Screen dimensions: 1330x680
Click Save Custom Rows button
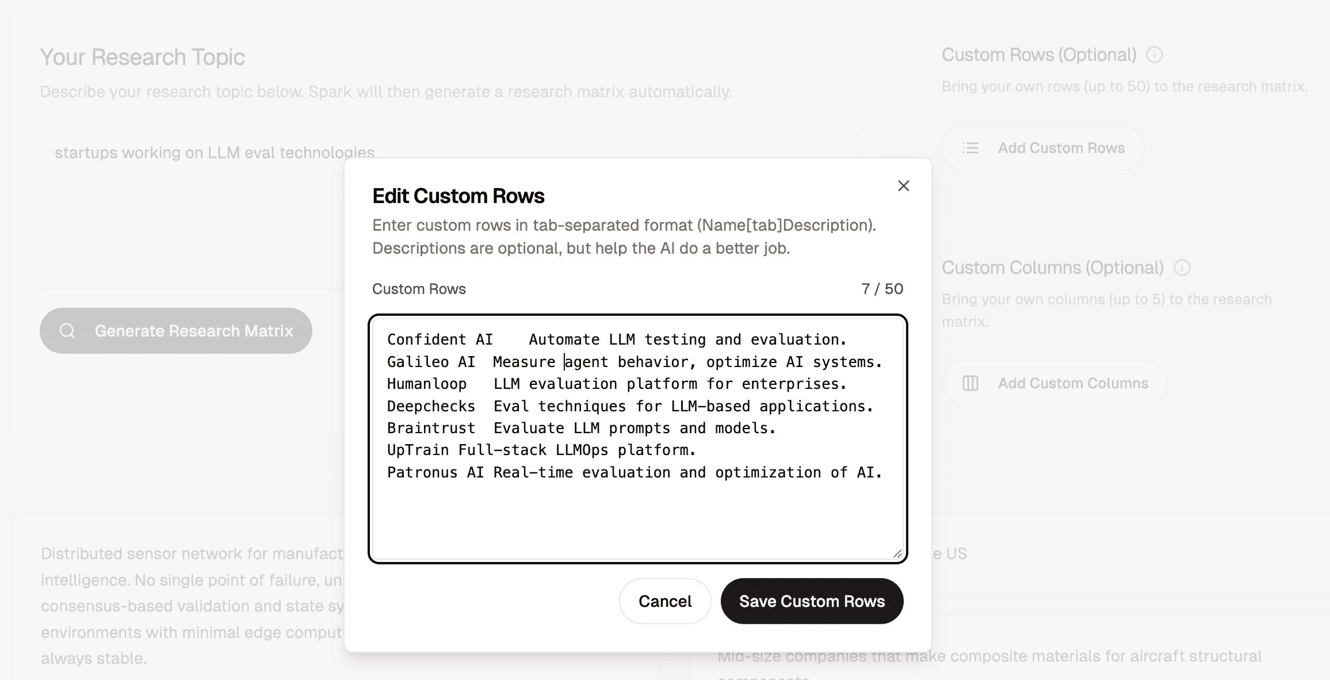[812, 601]
